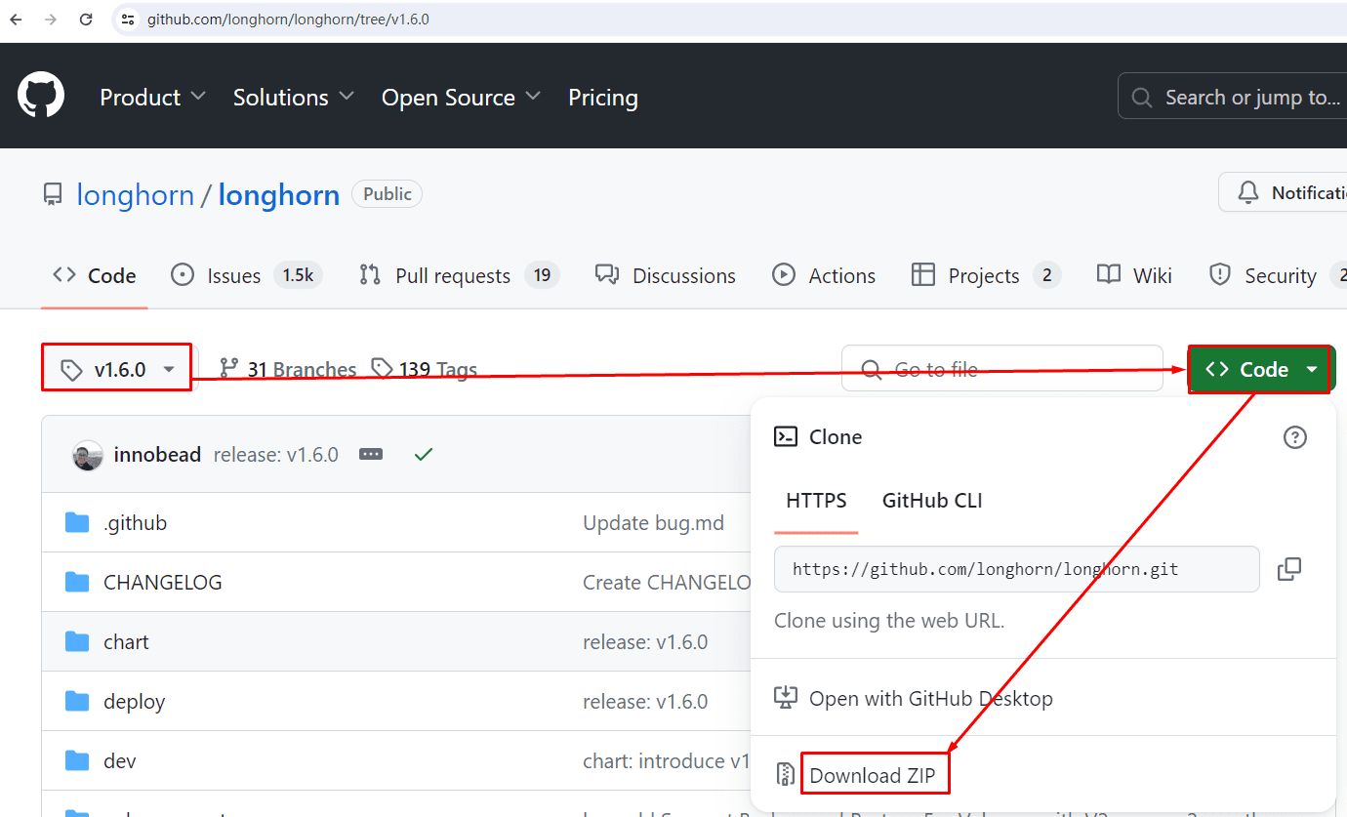The height and width of the screenshot is (817, 1347).
Task: Switch to the Actions tab
Action: click(x=824, y=276)
